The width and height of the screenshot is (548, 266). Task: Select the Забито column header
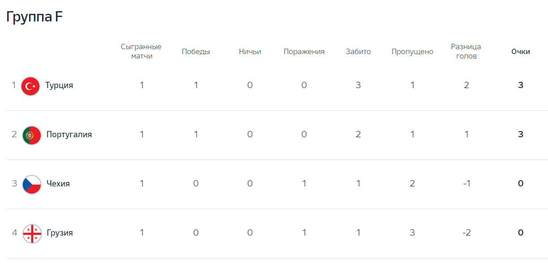[358, 51]
